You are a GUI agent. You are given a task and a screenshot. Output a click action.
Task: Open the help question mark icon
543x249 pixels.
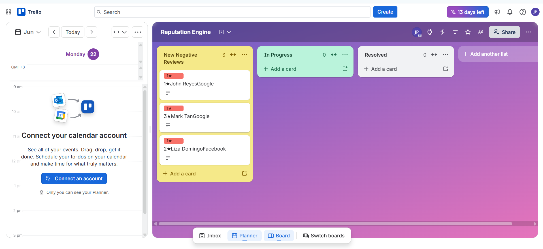tap(523, 12)
